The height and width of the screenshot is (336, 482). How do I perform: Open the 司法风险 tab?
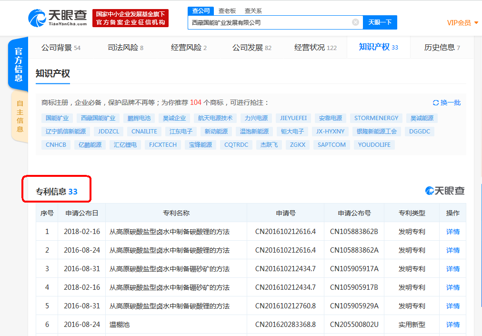(125, 48)
